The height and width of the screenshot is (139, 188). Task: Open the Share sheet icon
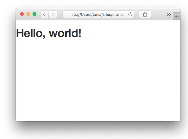145,14
